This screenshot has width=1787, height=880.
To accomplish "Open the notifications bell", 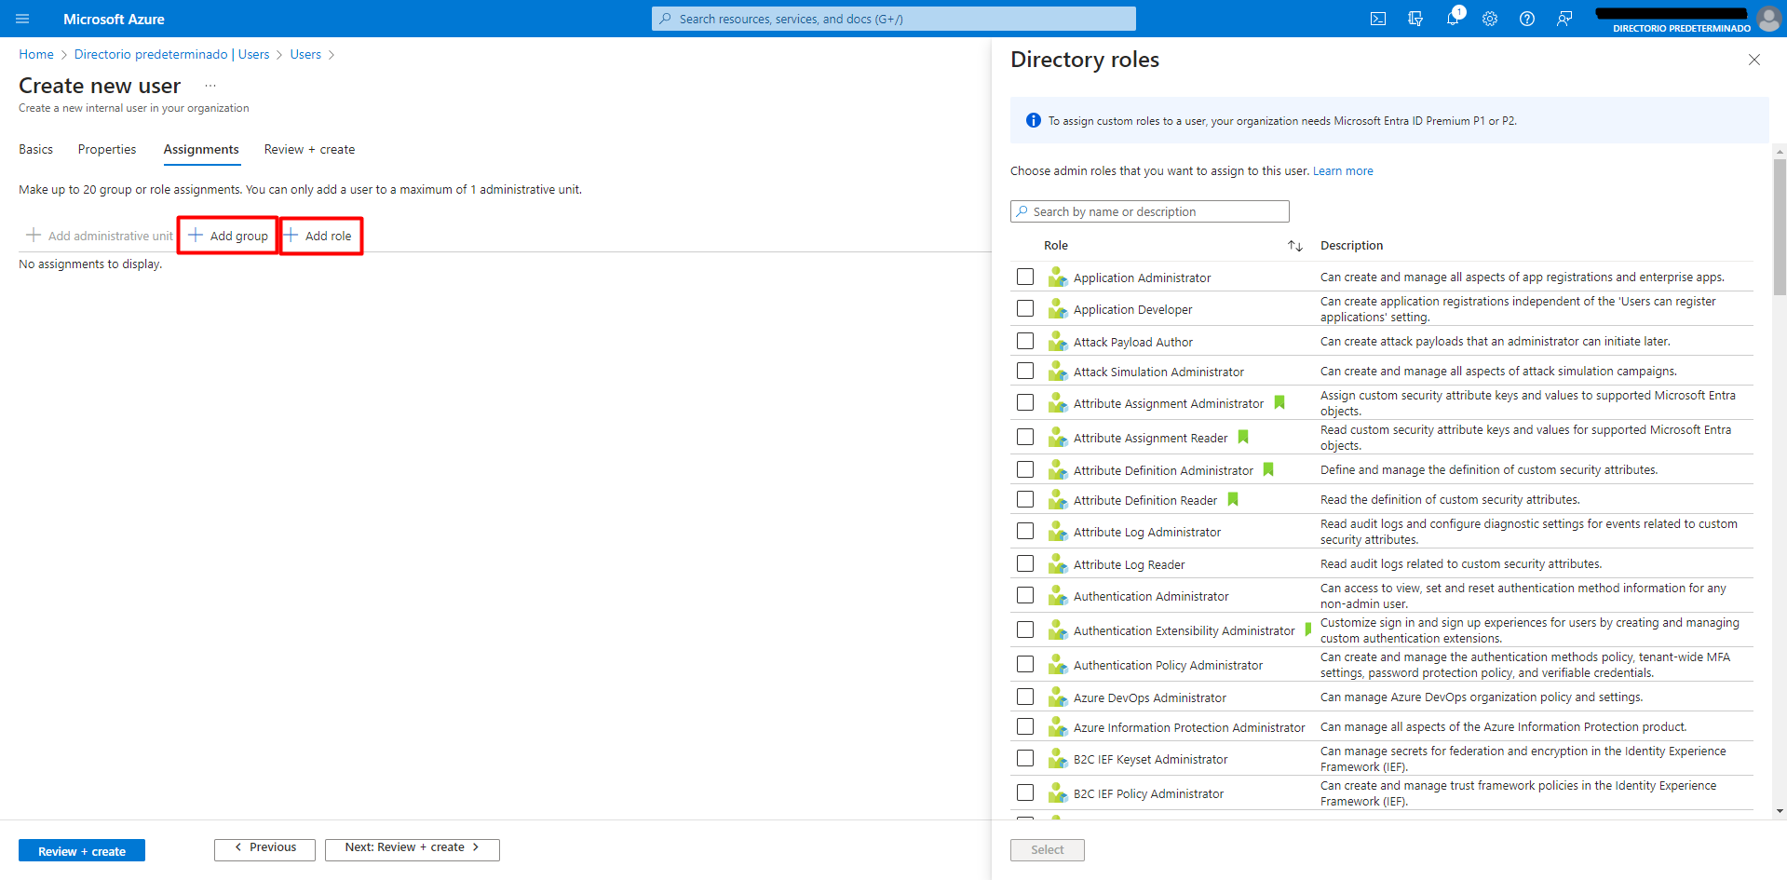I will (1453, 19).
